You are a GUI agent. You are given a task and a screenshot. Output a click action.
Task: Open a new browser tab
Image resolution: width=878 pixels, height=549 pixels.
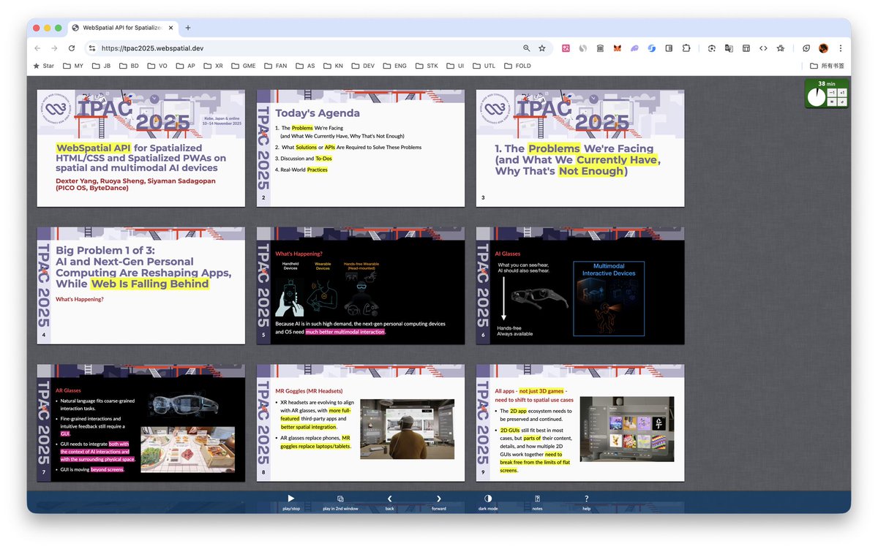click(188, 28)
